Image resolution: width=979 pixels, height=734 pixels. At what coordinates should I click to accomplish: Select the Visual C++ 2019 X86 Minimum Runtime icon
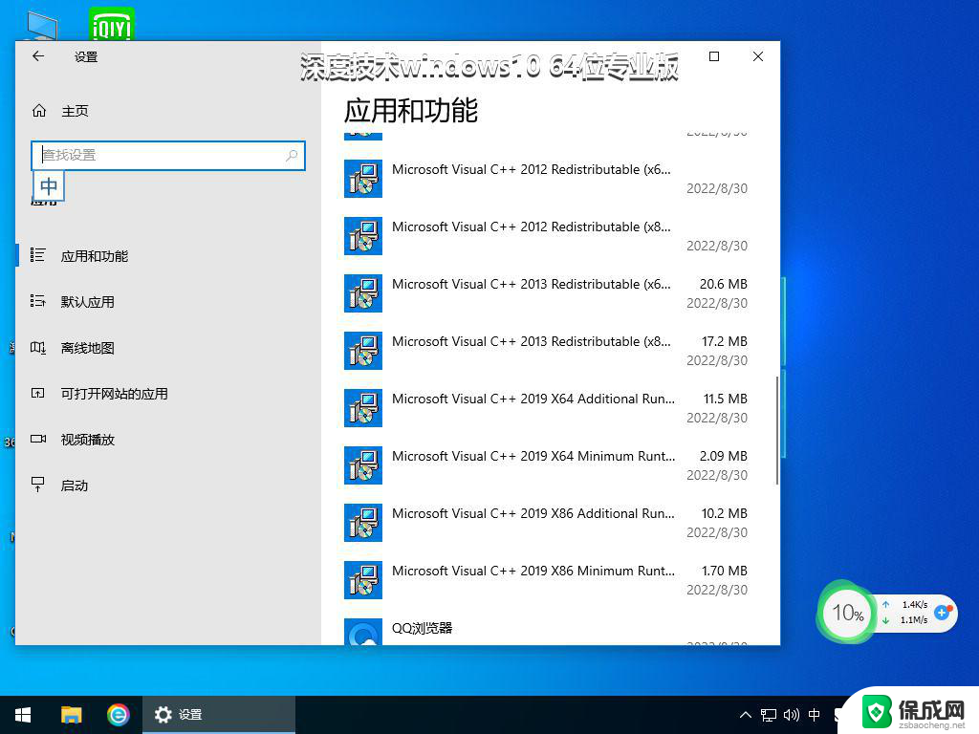362,580
